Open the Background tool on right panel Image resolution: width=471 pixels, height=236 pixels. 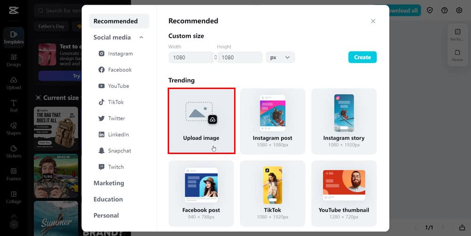pos(457,34)
